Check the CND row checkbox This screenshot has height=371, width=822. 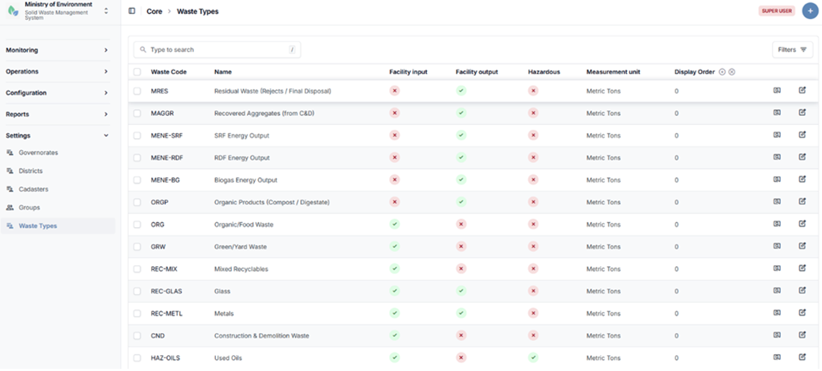tap(137, 336)
